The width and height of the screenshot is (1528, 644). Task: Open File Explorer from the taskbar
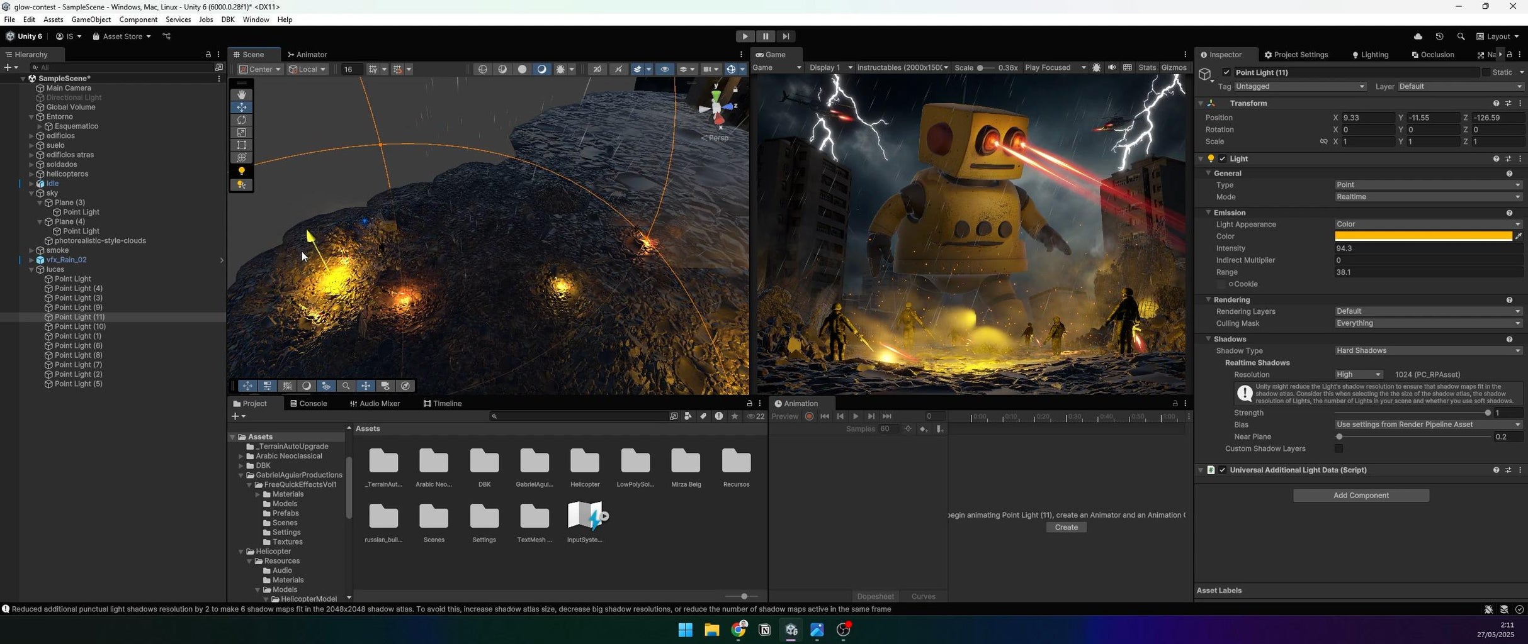(712, 630)
